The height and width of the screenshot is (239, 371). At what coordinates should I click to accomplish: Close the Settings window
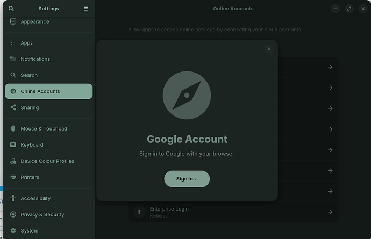[363, 9]
